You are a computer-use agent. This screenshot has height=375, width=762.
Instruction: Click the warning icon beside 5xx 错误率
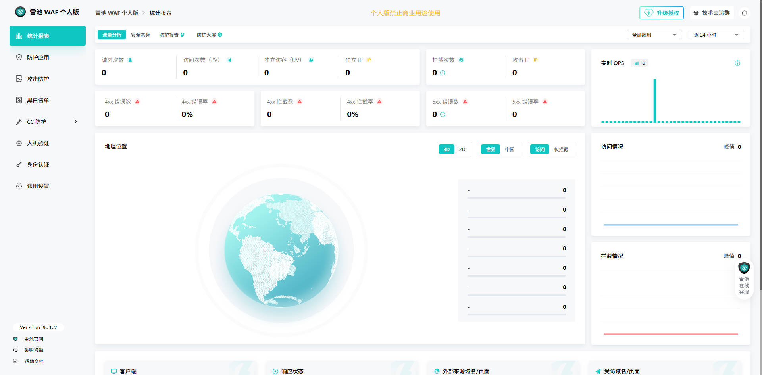coord(545,102)
